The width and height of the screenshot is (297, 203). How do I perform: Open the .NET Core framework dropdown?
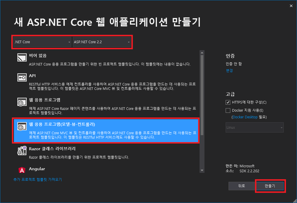click(42, 42)
